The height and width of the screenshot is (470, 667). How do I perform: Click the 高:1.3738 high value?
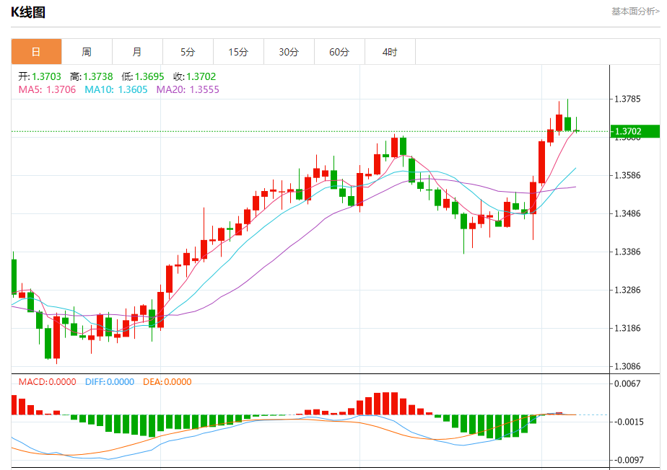(92, 76)
